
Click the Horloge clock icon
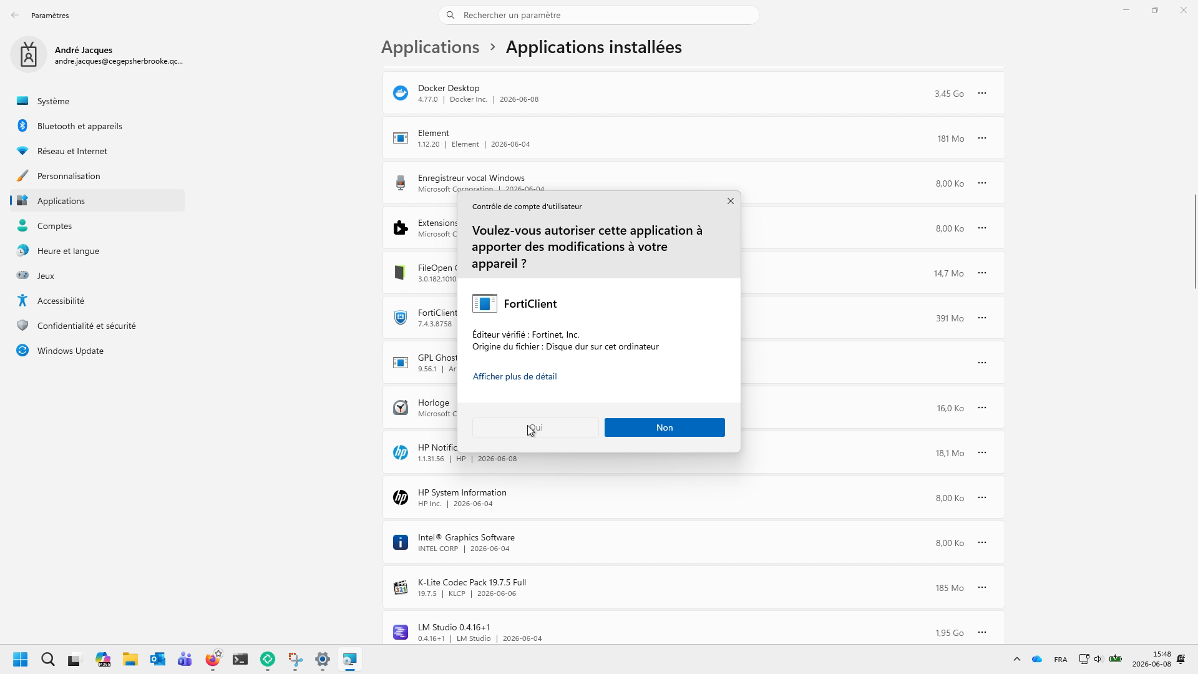(x=401, y=408)
